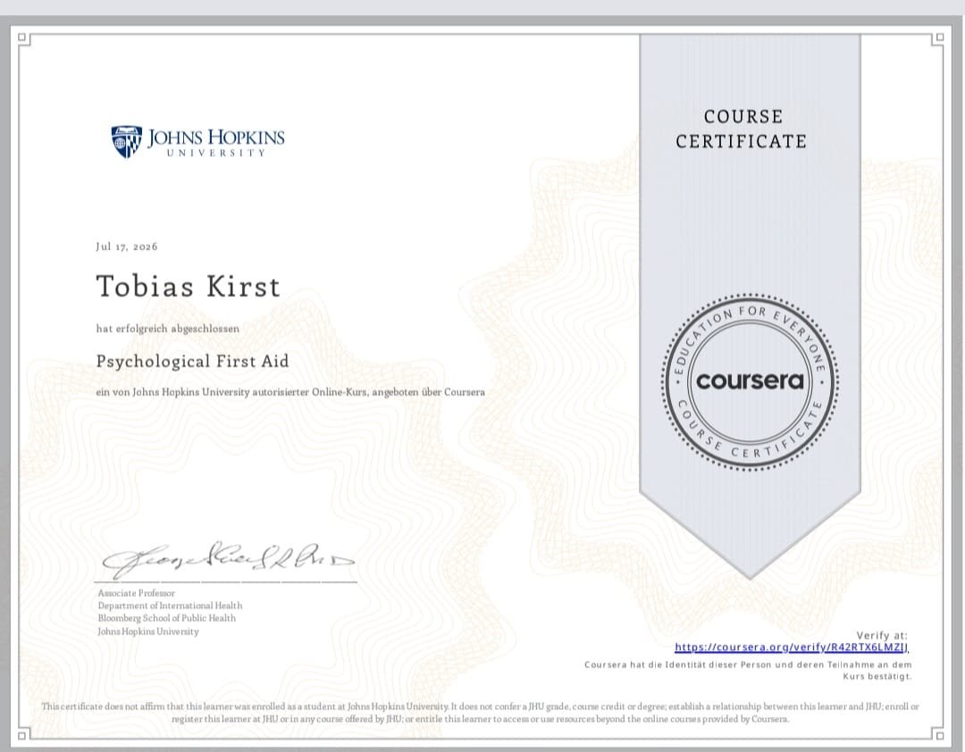Click the date Jul 17, 2026

(127, 246)
